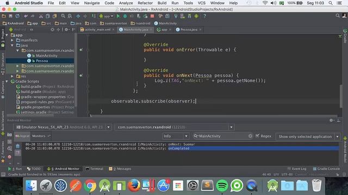
Task: Toggle the Android Model side panel
Action: (x=345, y=150)
